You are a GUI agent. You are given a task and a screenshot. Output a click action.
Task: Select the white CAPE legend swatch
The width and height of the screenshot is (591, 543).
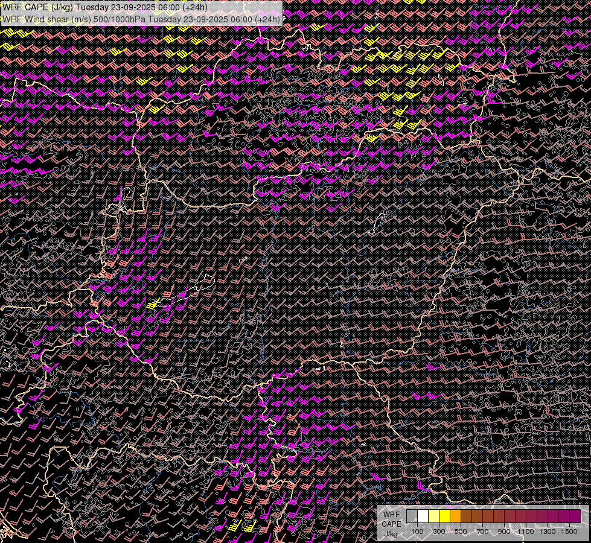click(x=423, y=516)
